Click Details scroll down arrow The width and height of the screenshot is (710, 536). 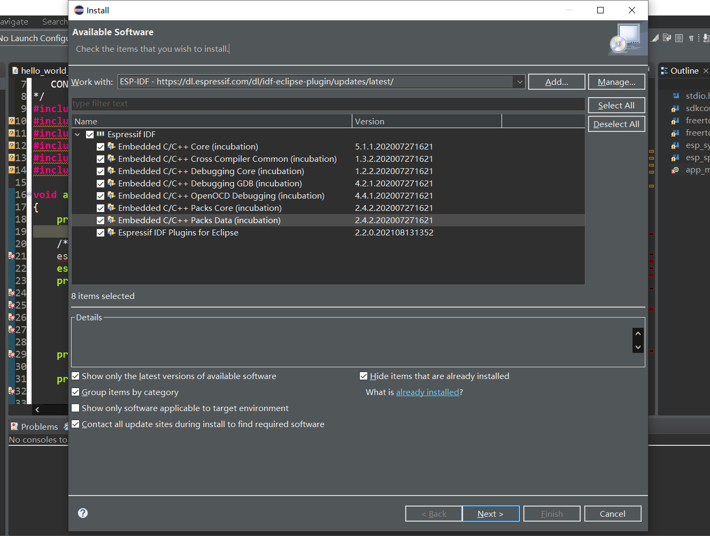(638, 347)
